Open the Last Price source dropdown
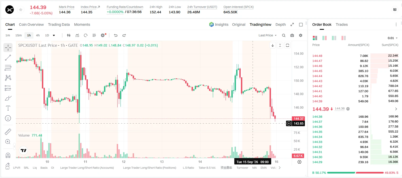 pyautogui.click(x=267, y=35)
